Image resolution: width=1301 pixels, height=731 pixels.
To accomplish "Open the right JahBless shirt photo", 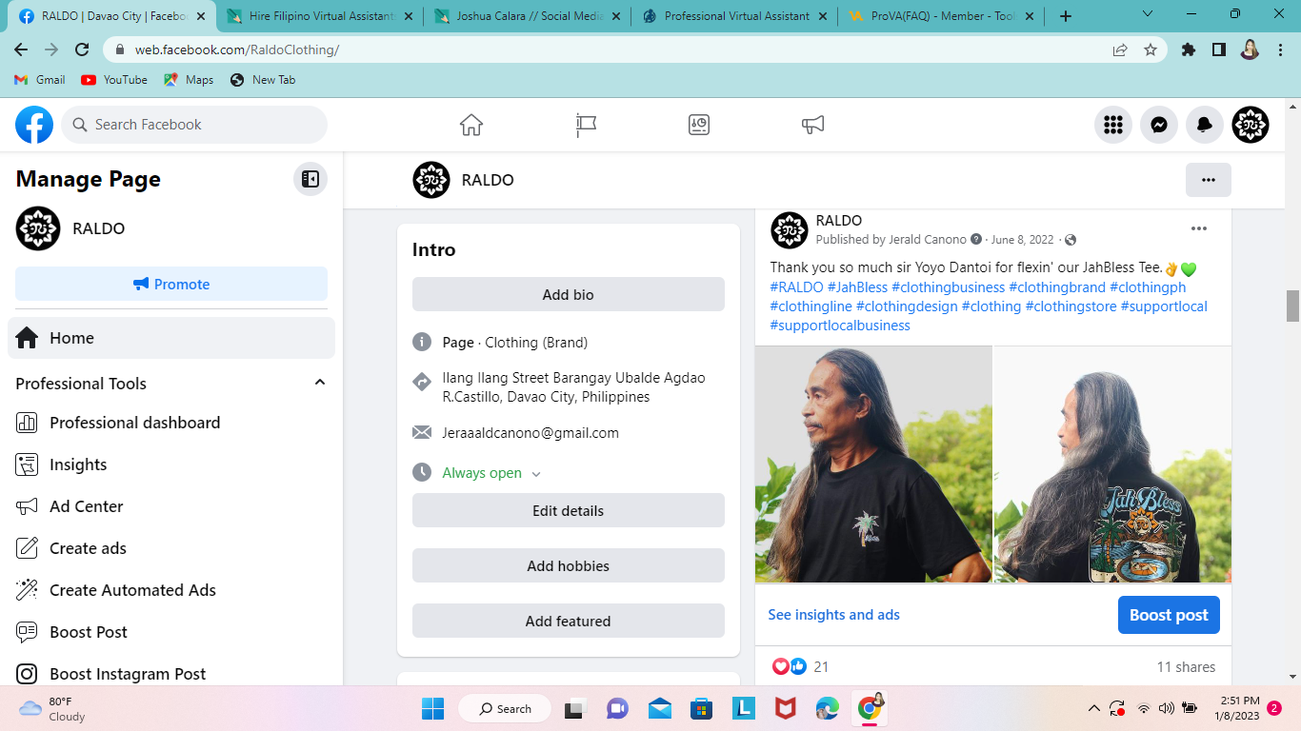I will pos(1112,464).
